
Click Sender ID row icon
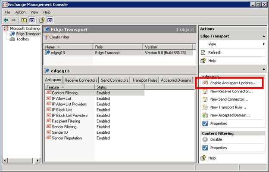pyautogui.click(x=49, y=132)
